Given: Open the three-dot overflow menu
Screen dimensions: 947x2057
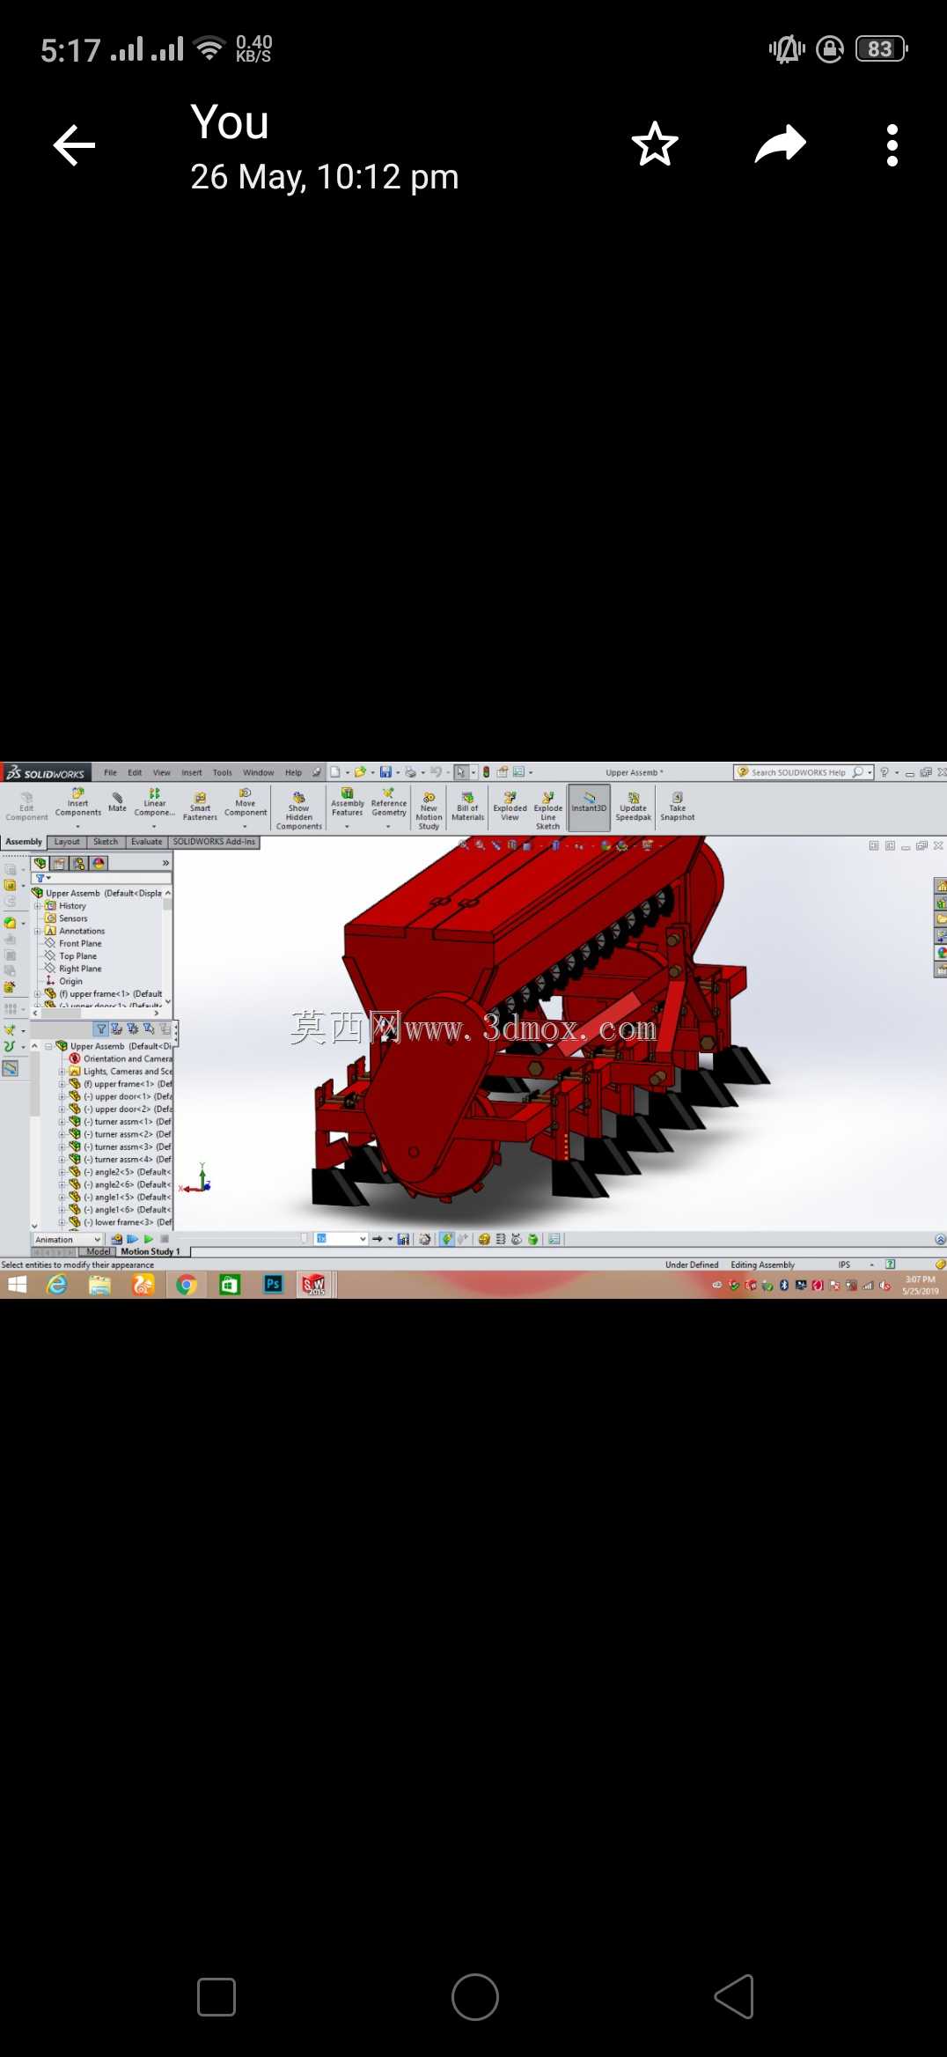Looking at the screenshot, I should click(892, 145).
